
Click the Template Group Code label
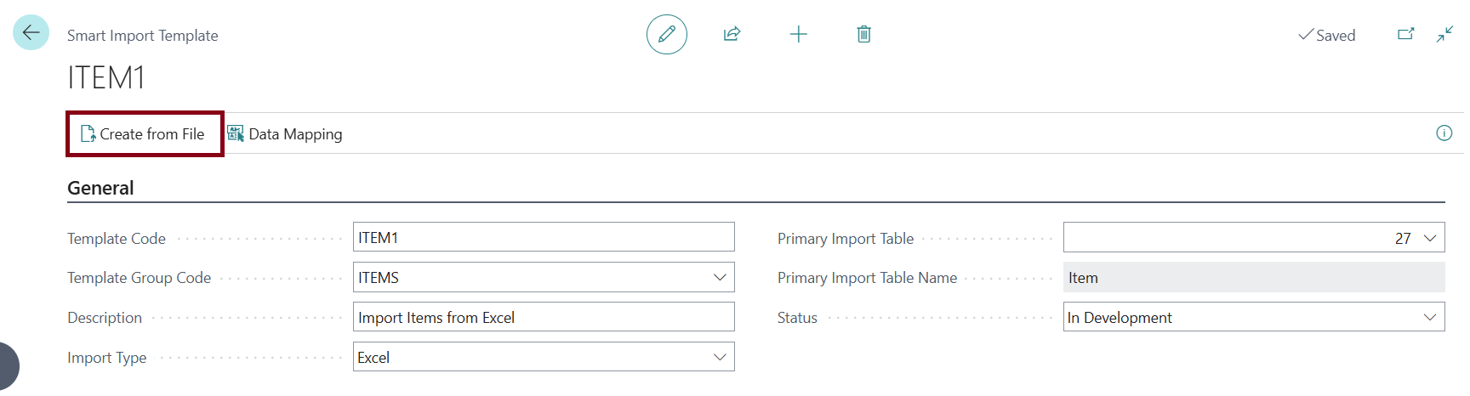click(x=140, y=278)
